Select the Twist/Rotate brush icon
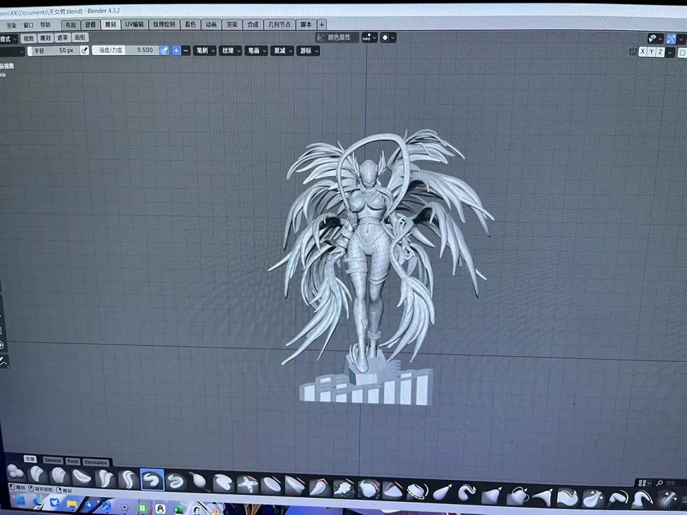Screen dimensions: 687x515 tap(517, 495)
